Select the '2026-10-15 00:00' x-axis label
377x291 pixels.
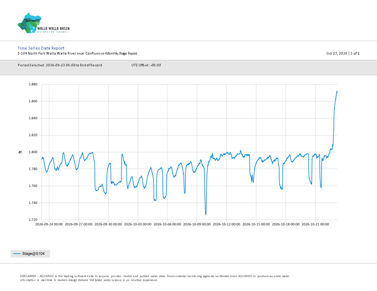pos(256,224)
